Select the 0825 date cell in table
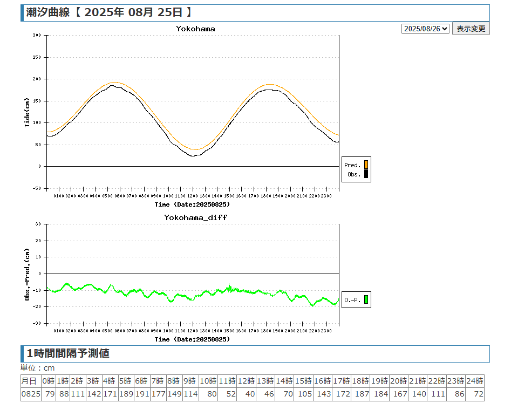The width and height of the screenshot is (511, 403). tap(30, 394)
